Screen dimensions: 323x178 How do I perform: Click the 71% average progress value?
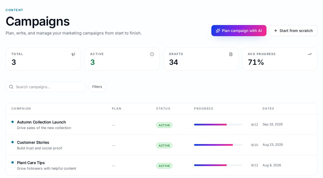tap(256, 62)
